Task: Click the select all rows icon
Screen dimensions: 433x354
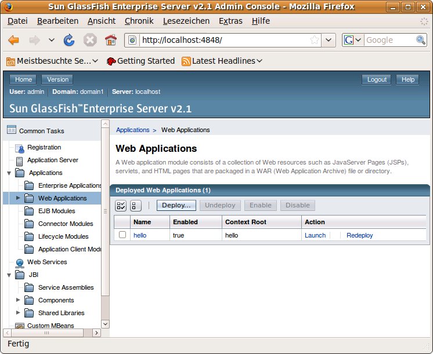Action: tap(121, 206)
